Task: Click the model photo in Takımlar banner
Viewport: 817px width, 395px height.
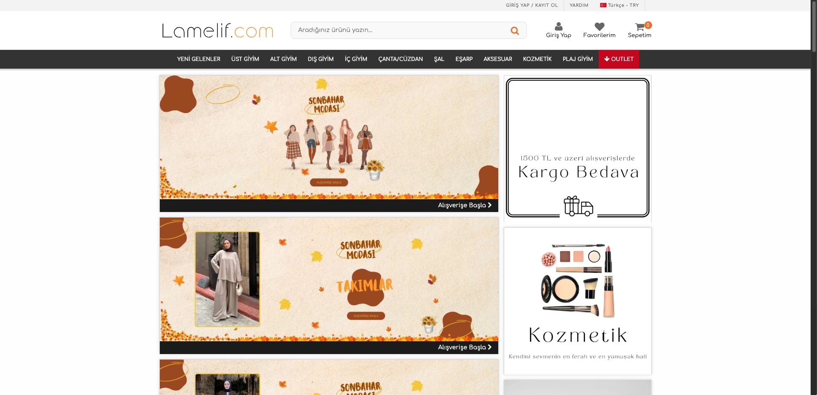Action: click(x=227, y=279)
